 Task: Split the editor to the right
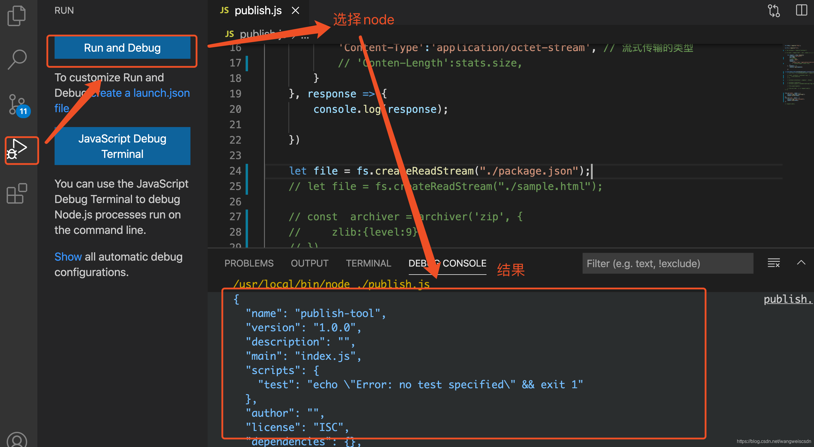tap(801, 10)
